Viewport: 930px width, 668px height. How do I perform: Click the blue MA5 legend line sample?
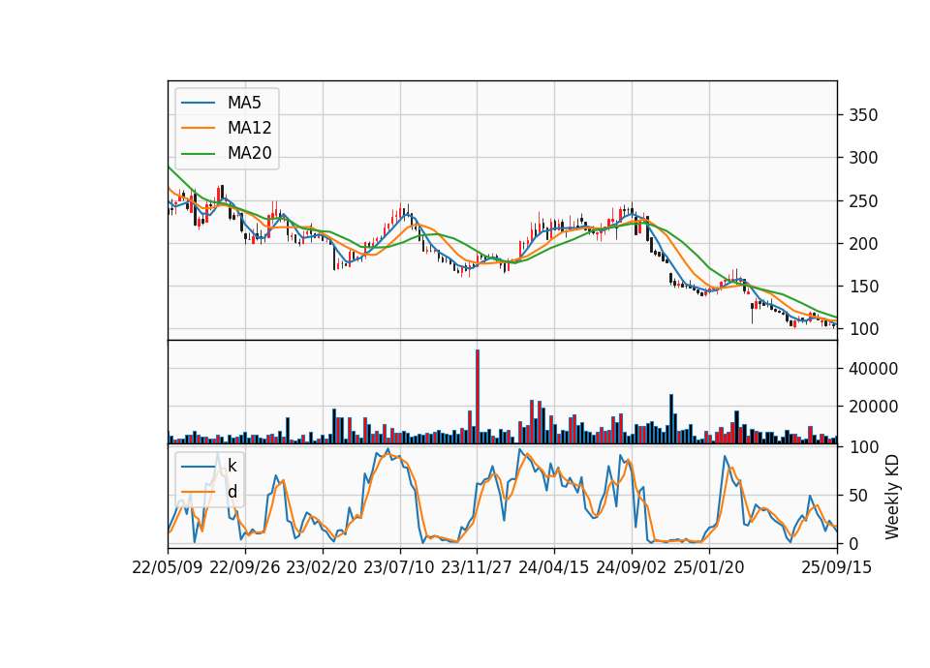pos(198,103)
